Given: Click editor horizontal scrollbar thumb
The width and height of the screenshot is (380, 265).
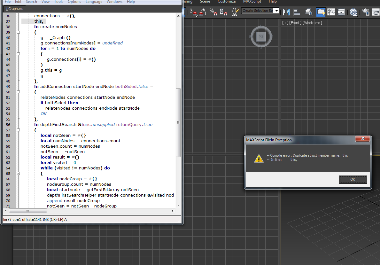Looking at the screenshot, I should tap(27, 211).
